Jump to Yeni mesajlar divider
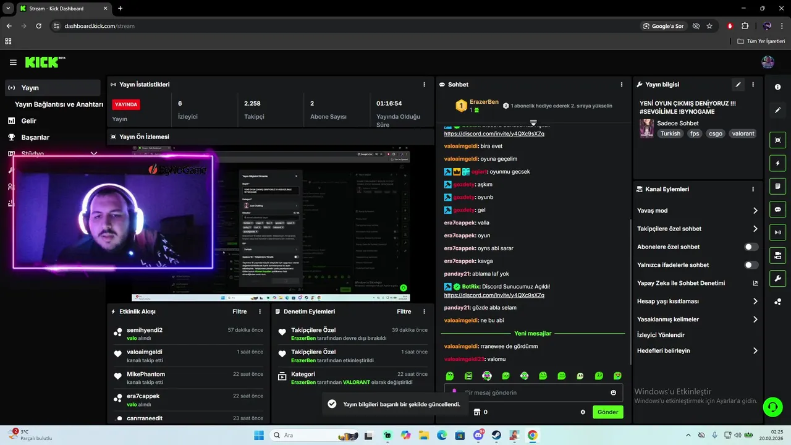 (x=533, y=334)
